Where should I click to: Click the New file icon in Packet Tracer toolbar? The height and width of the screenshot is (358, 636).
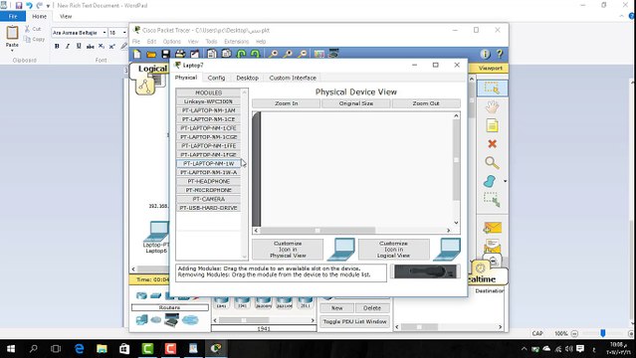[x=137, y=54]
